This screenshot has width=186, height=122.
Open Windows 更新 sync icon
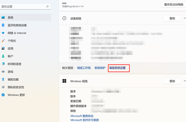(x=3, y=95)
